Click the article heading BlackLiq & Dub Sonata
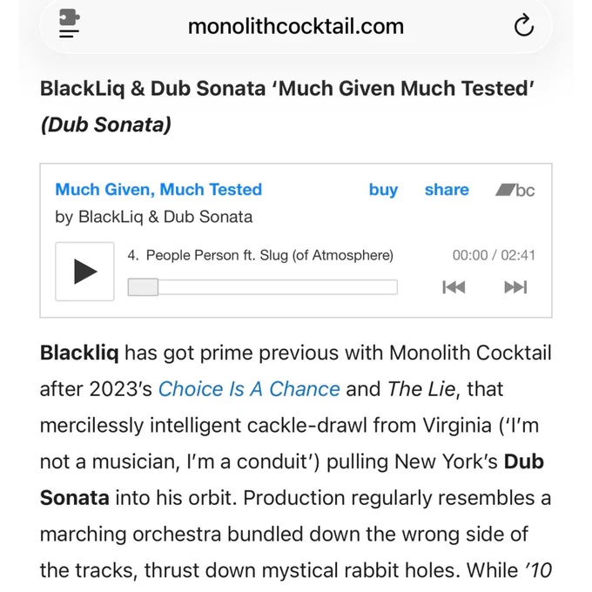The image size is (592, 592). 152,89
